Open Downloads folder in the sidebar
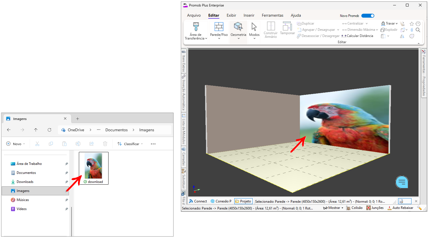The image size is (429, 238). (x=25, y=182)
